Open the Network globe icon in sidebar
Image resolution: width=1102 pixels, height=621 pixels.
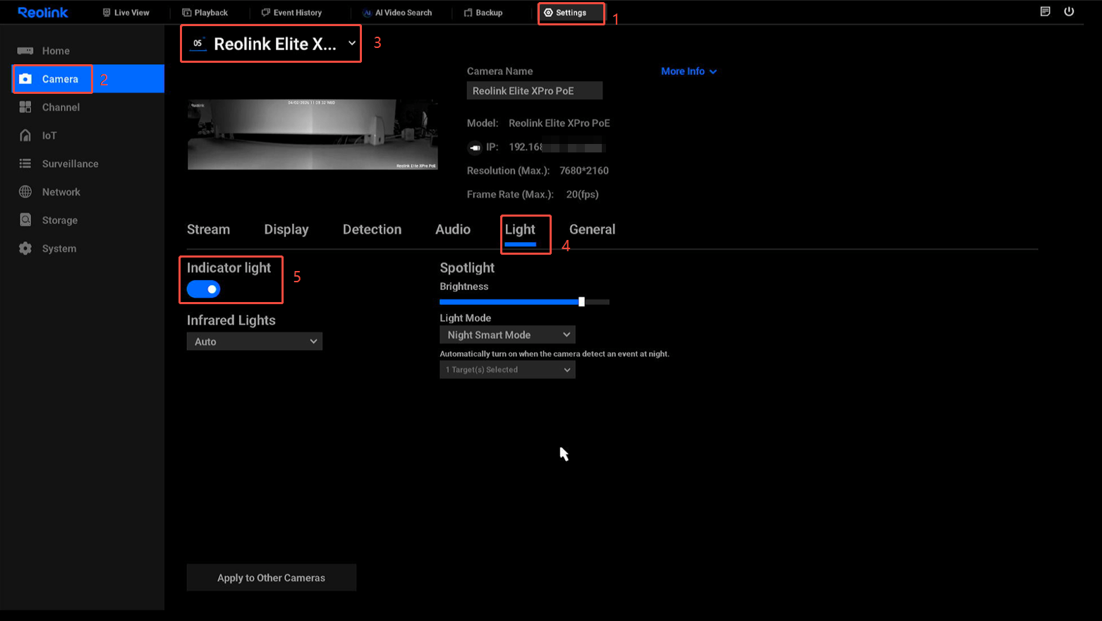pyautogui.click(x=25, y=192)
